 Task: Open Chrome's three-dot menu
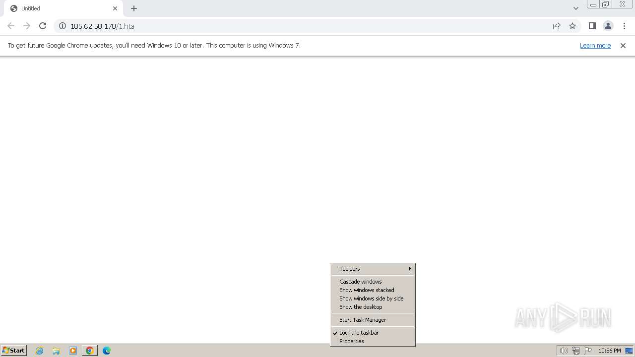(x=624, y=26)
